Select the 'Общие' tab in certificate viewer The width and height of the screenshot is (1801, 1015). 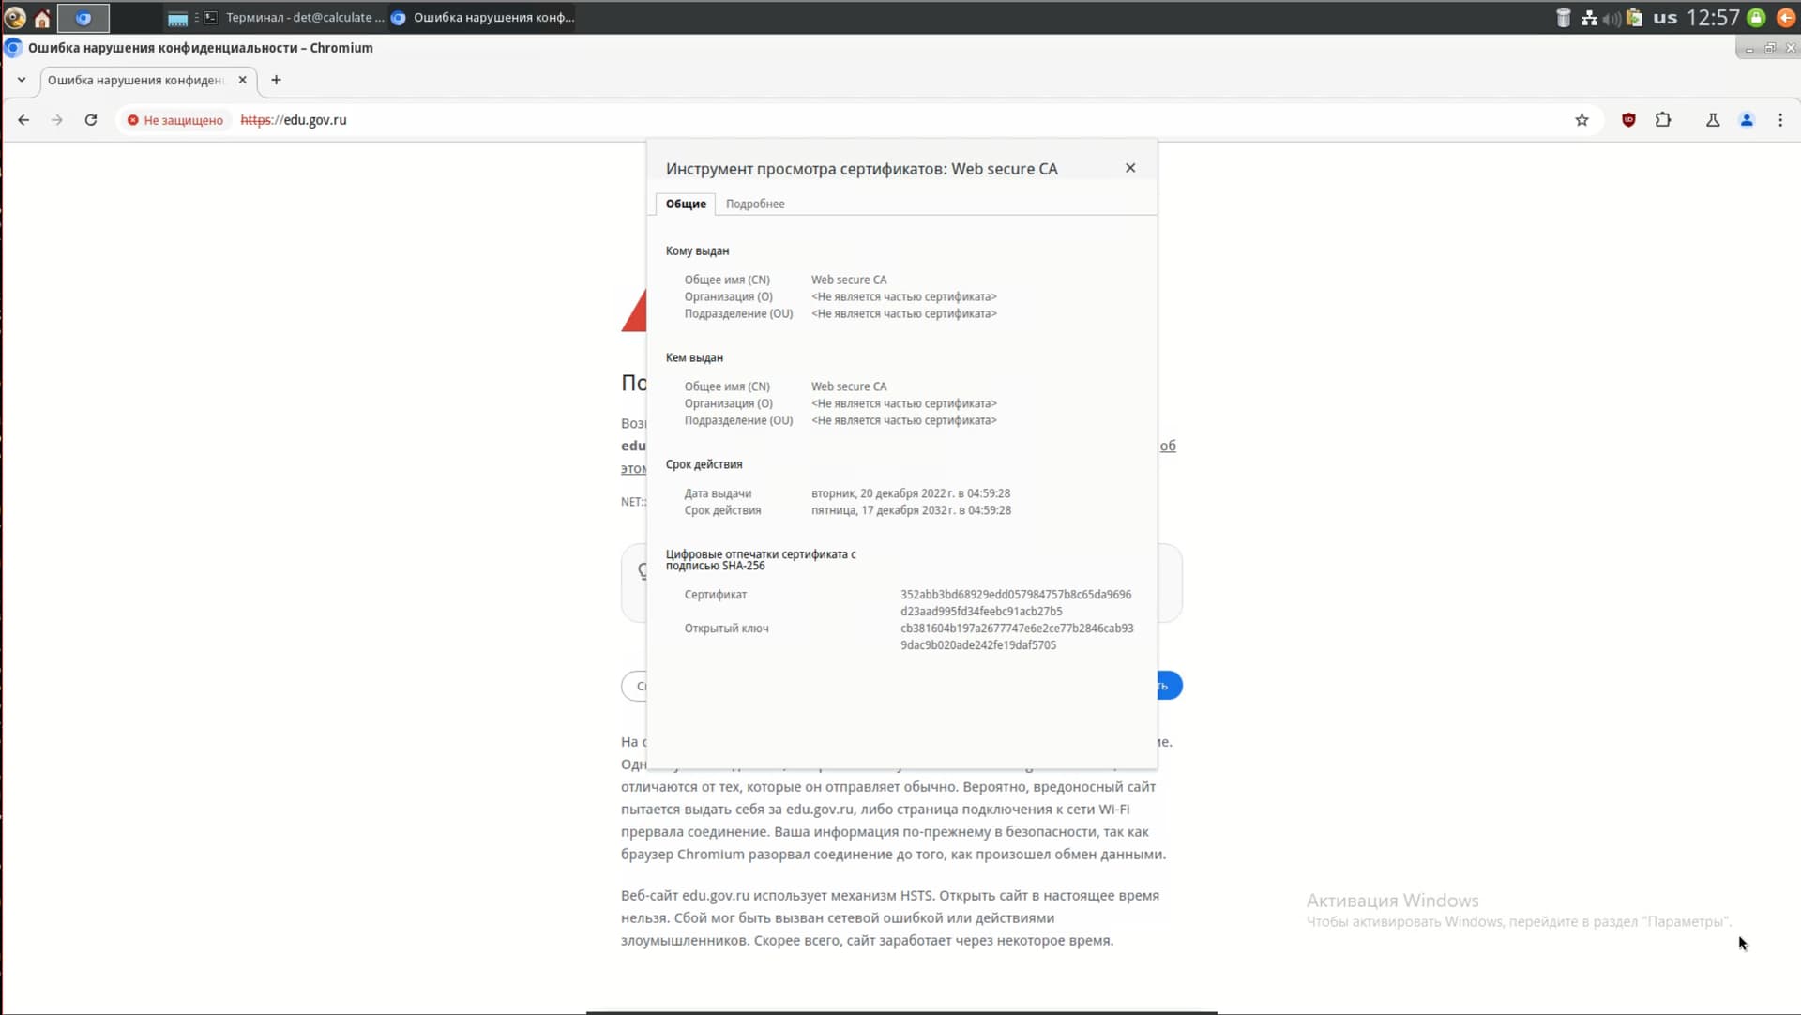[686, 204]
